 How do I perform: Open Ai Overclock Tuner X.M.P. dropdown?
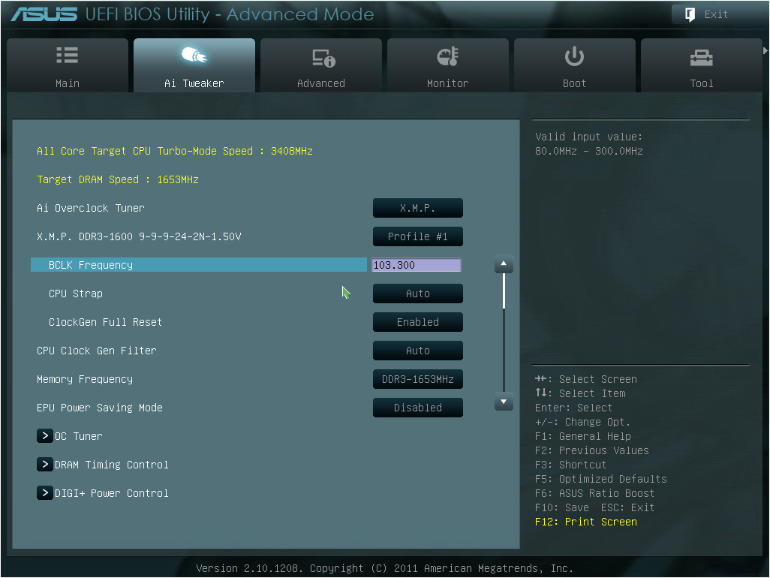[418, 208]
